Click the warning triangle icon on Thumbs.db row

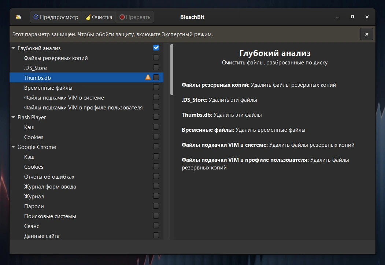[148, 77]
